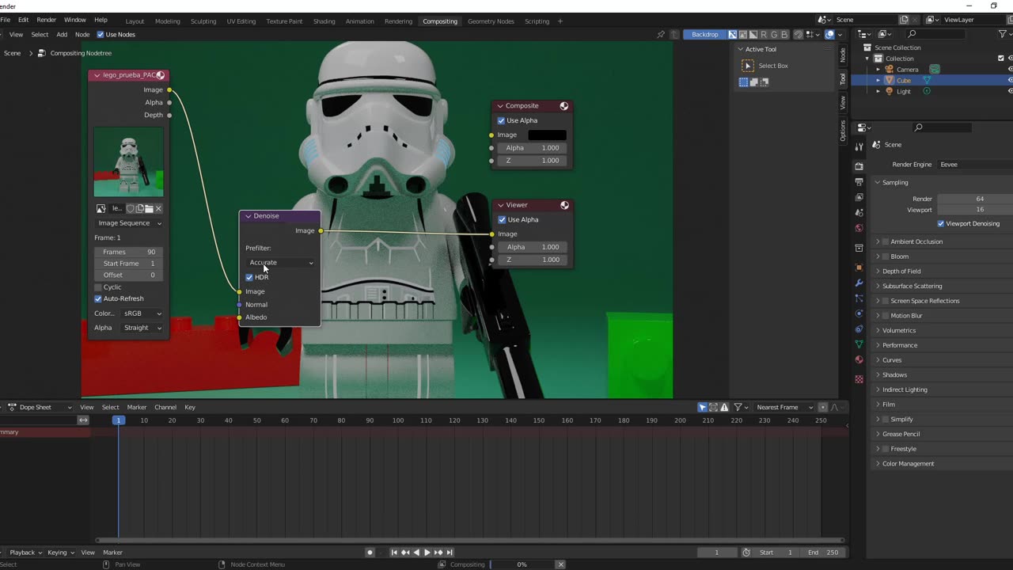Open the Playback popover
The width and height of the screenshot is (1013, 570).
click(25, 553)
